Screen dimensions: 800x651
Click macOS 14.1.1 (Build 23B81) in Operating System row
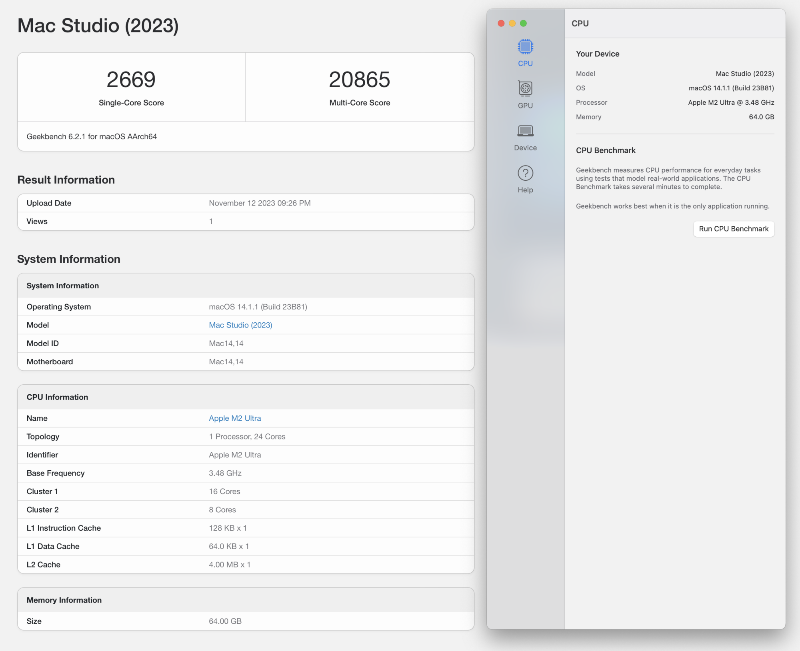click(258, 307)
